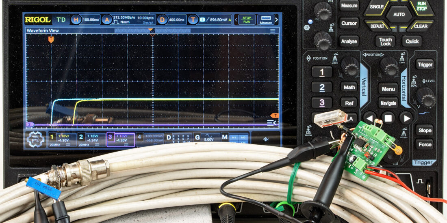Tap the D delay 400.00ns badge

click(162, 19)
